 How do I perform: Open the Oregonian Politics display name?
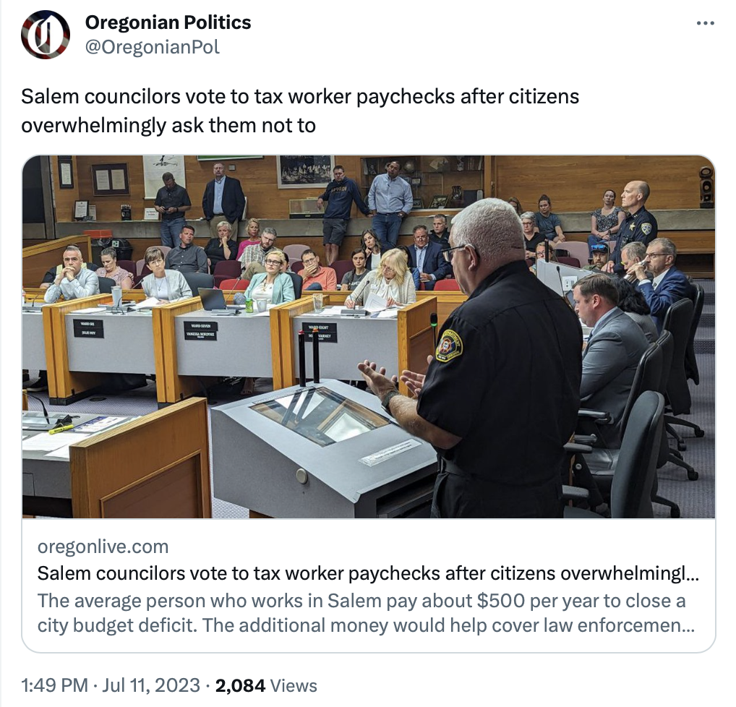(x=168, y=22)
